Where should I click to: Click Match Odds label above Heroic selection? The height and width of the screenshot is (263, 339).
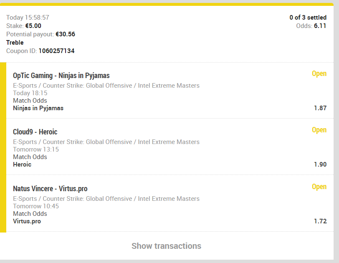point(30,157)
